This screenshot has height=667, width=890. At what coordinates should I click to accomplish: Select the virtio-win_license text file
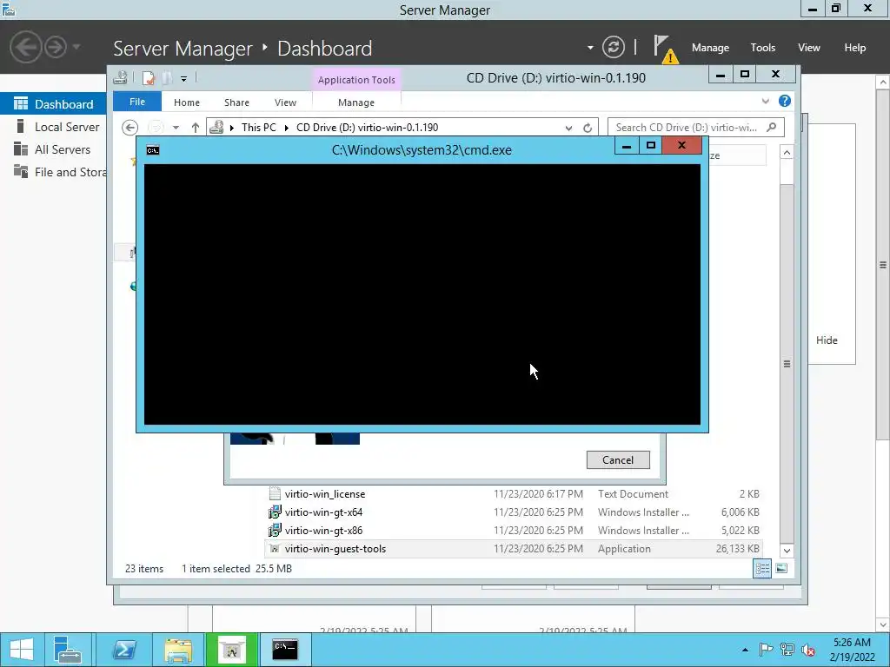point(325,494)
